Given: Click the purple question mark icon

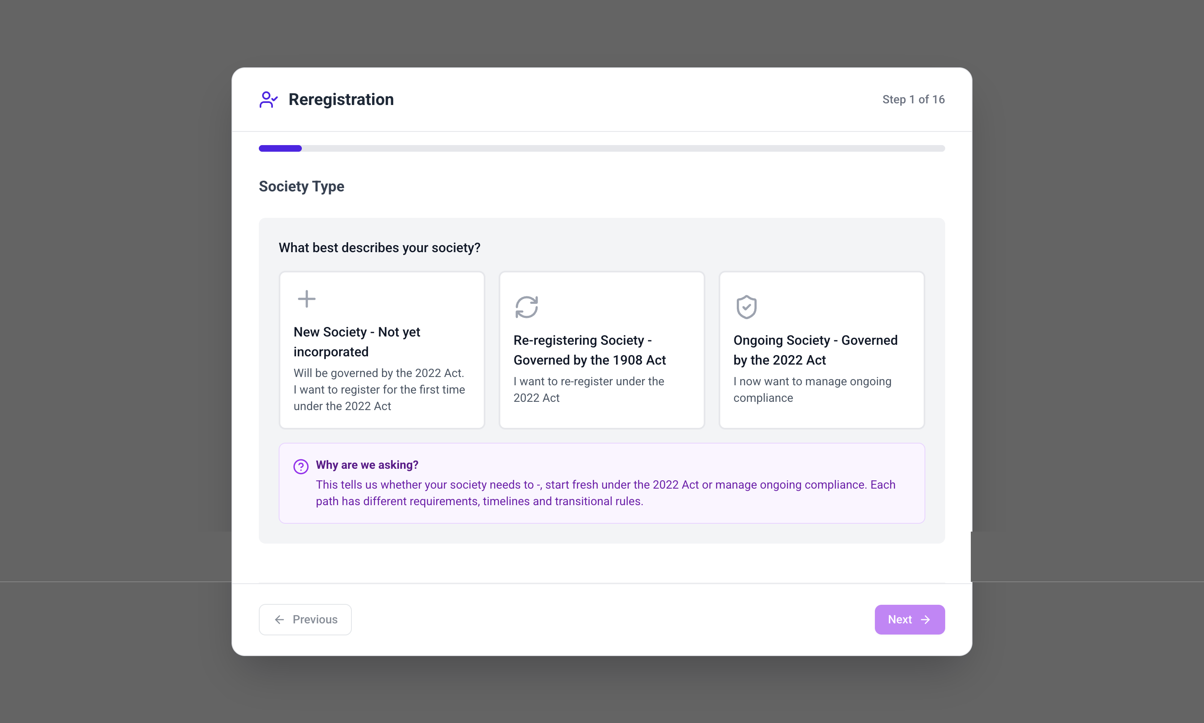Looking at the screenshot, I should 301,466.
